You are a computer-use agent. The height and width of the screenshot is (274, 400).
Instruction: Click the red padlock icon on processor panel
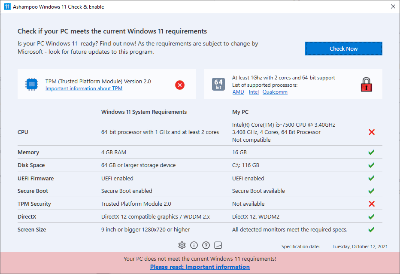(x=366, y=85)
